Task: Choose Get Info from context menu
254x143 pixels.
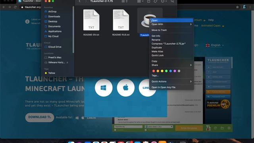Action: coord(171,36)
